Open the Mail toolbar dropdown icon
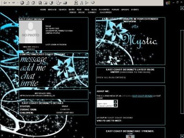Screen dimensions: 184x138 coord(59,3)
